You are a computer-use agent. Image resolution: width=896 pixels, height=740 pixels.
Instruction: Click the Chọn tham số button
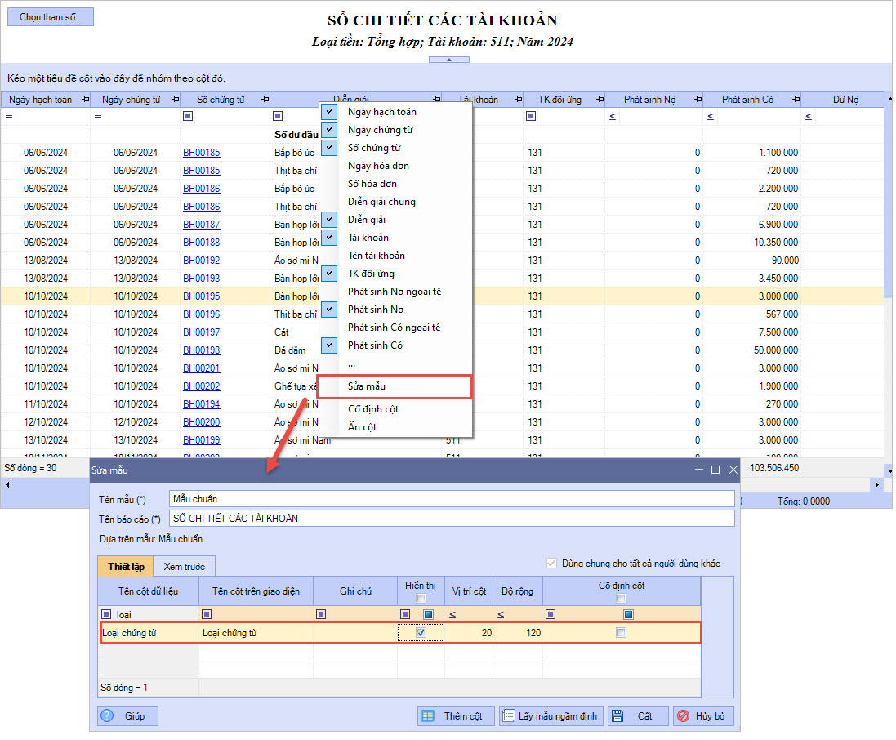click(51, 17)
